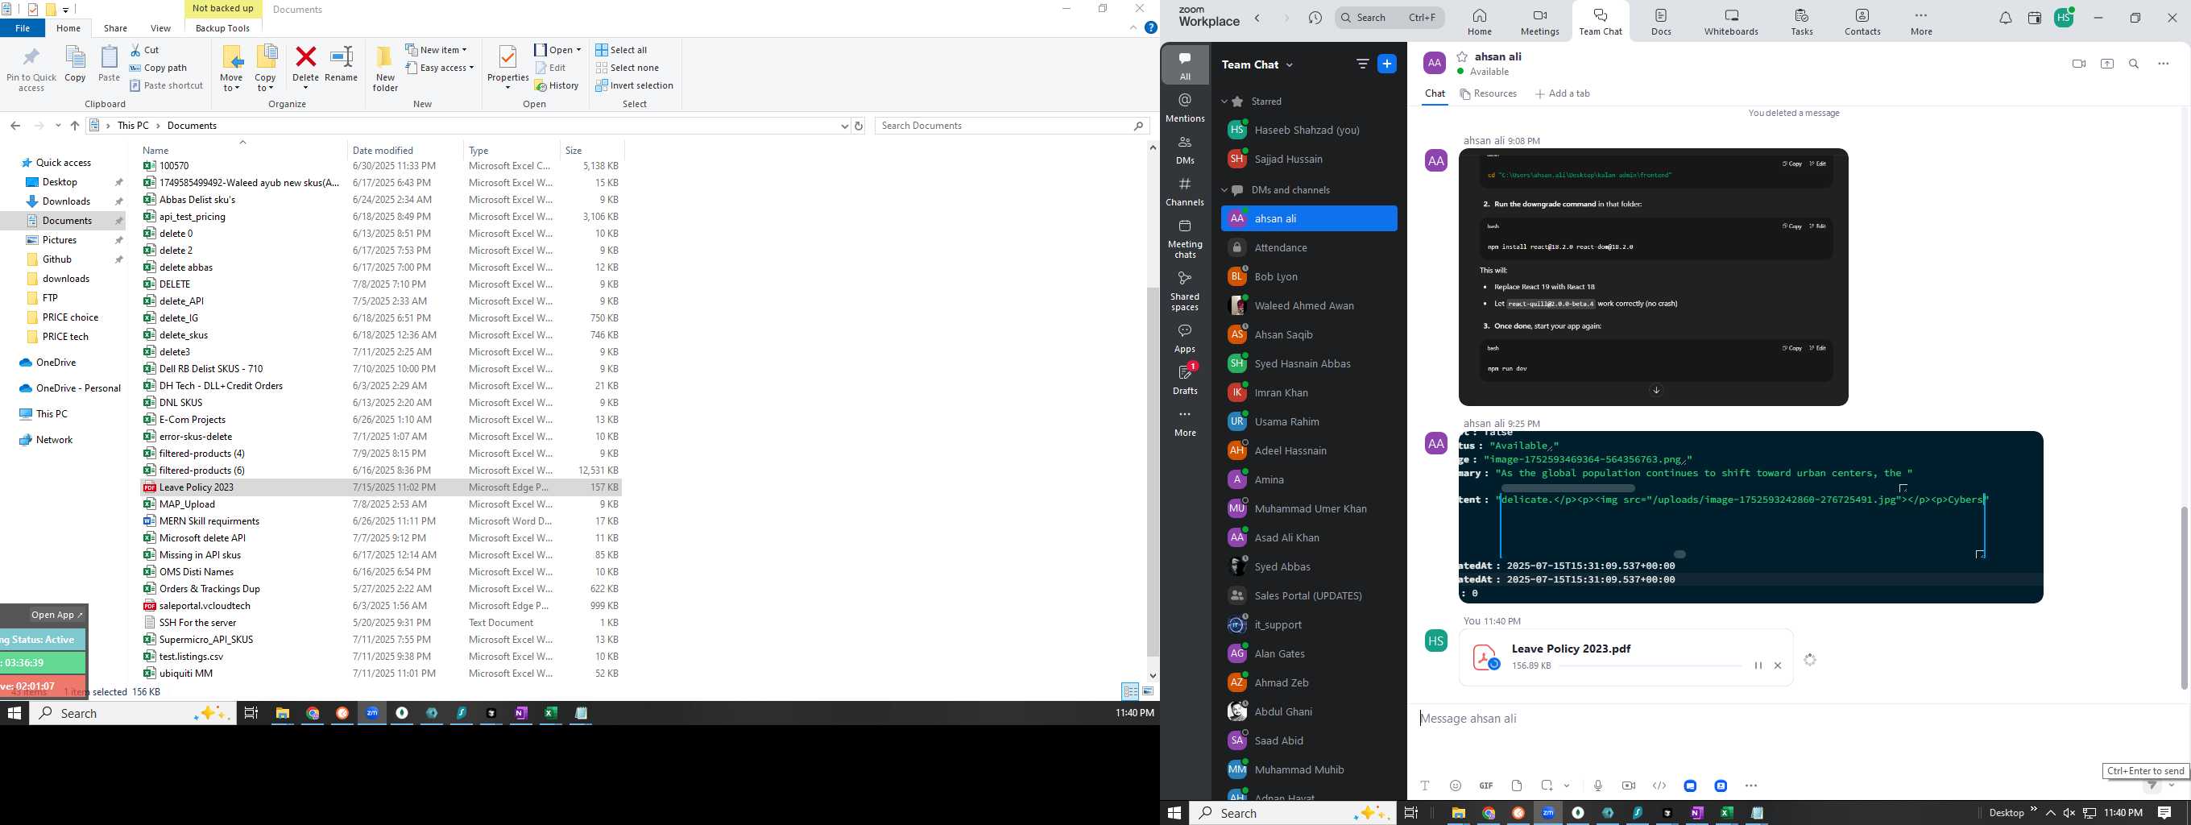2191x825 pixels.
Task: Record an audio message with microphone icon
Action: [x=1598, y=786]
